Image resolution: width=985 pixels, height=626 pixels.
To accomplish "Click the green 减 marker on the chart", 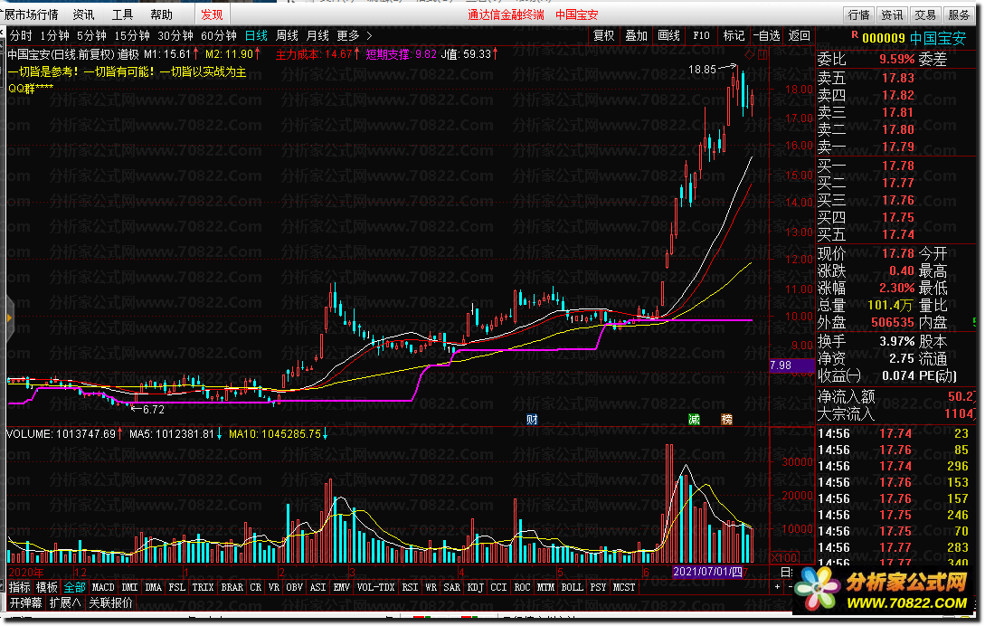I will tap(694, 420).
